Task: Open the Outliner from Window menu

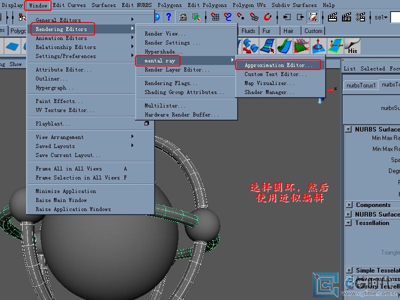Action: [82, 78]
